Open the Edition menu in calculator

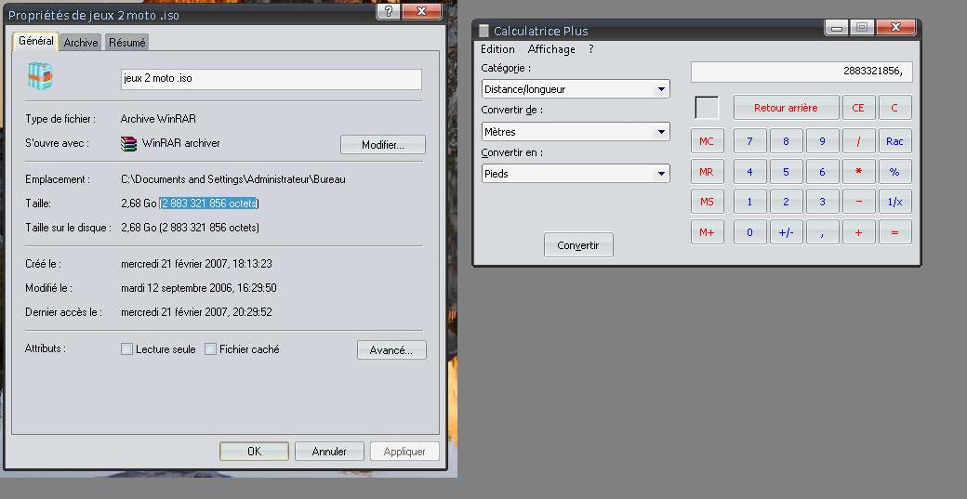coord(497,49)
